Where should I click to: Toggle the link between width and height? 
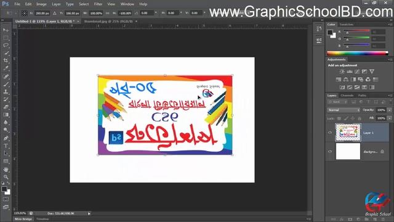[108, 13]
